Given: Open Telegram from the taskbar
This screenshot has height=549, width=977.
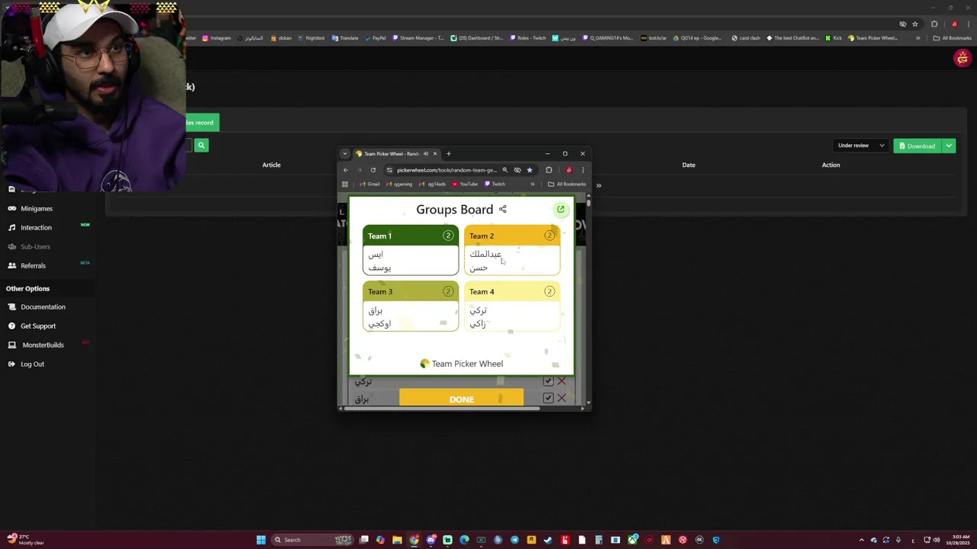Looking at the screenshot, I should 514,540.
